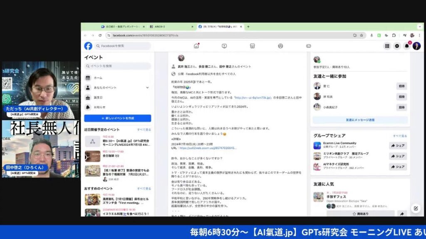Open the 余白珈琲 7/2 event thumbnail

click(x=92, y=156)
